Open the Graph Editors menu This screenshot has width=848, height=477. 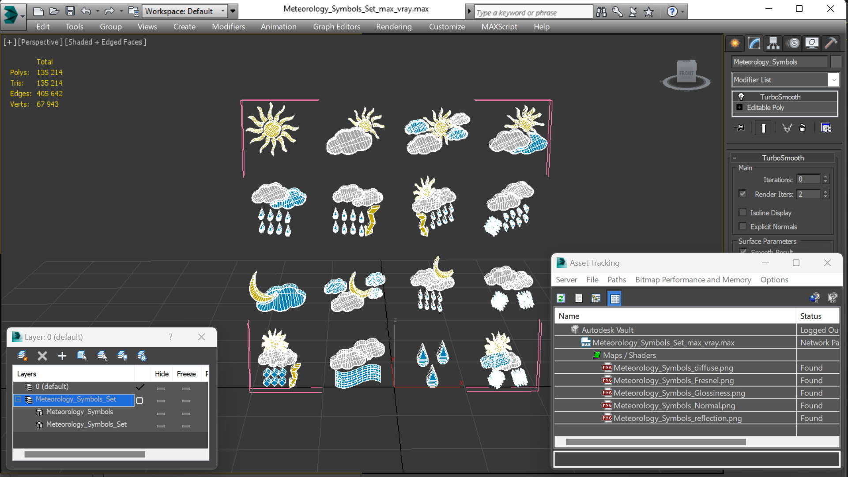(336, 26)
